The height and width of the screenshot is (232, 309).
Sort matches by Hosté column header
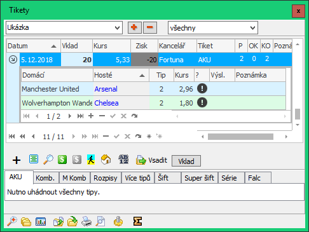point(121,75)
